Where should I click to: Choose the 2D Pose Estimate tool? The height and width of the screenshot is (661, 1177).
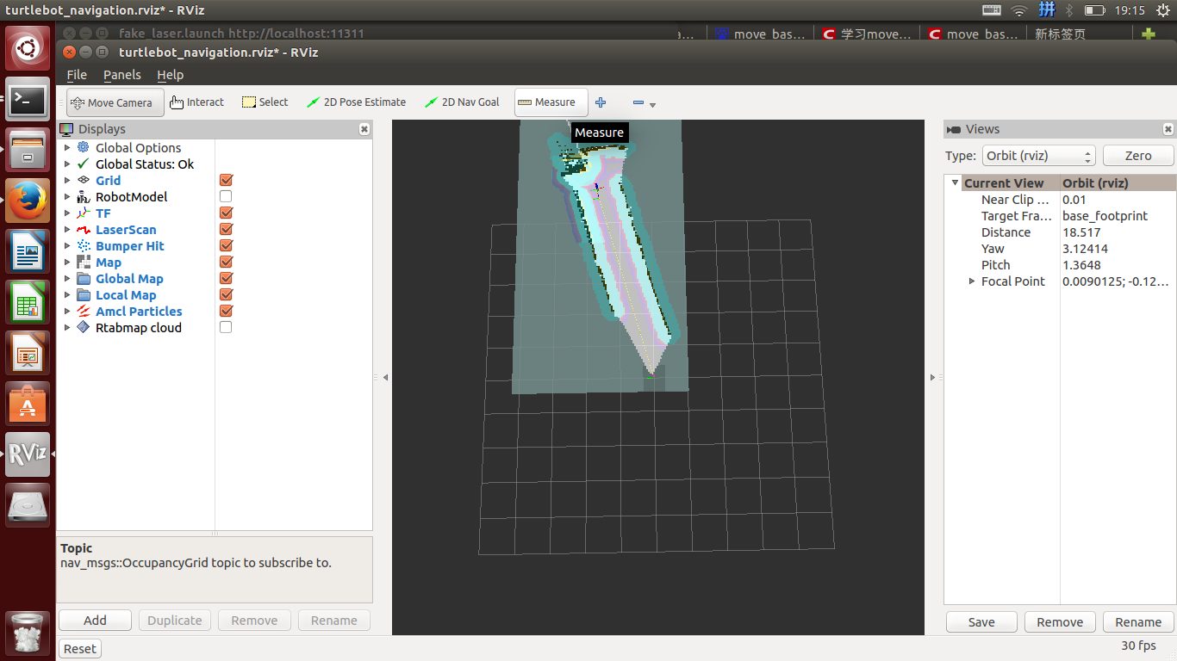coord(356,102)
